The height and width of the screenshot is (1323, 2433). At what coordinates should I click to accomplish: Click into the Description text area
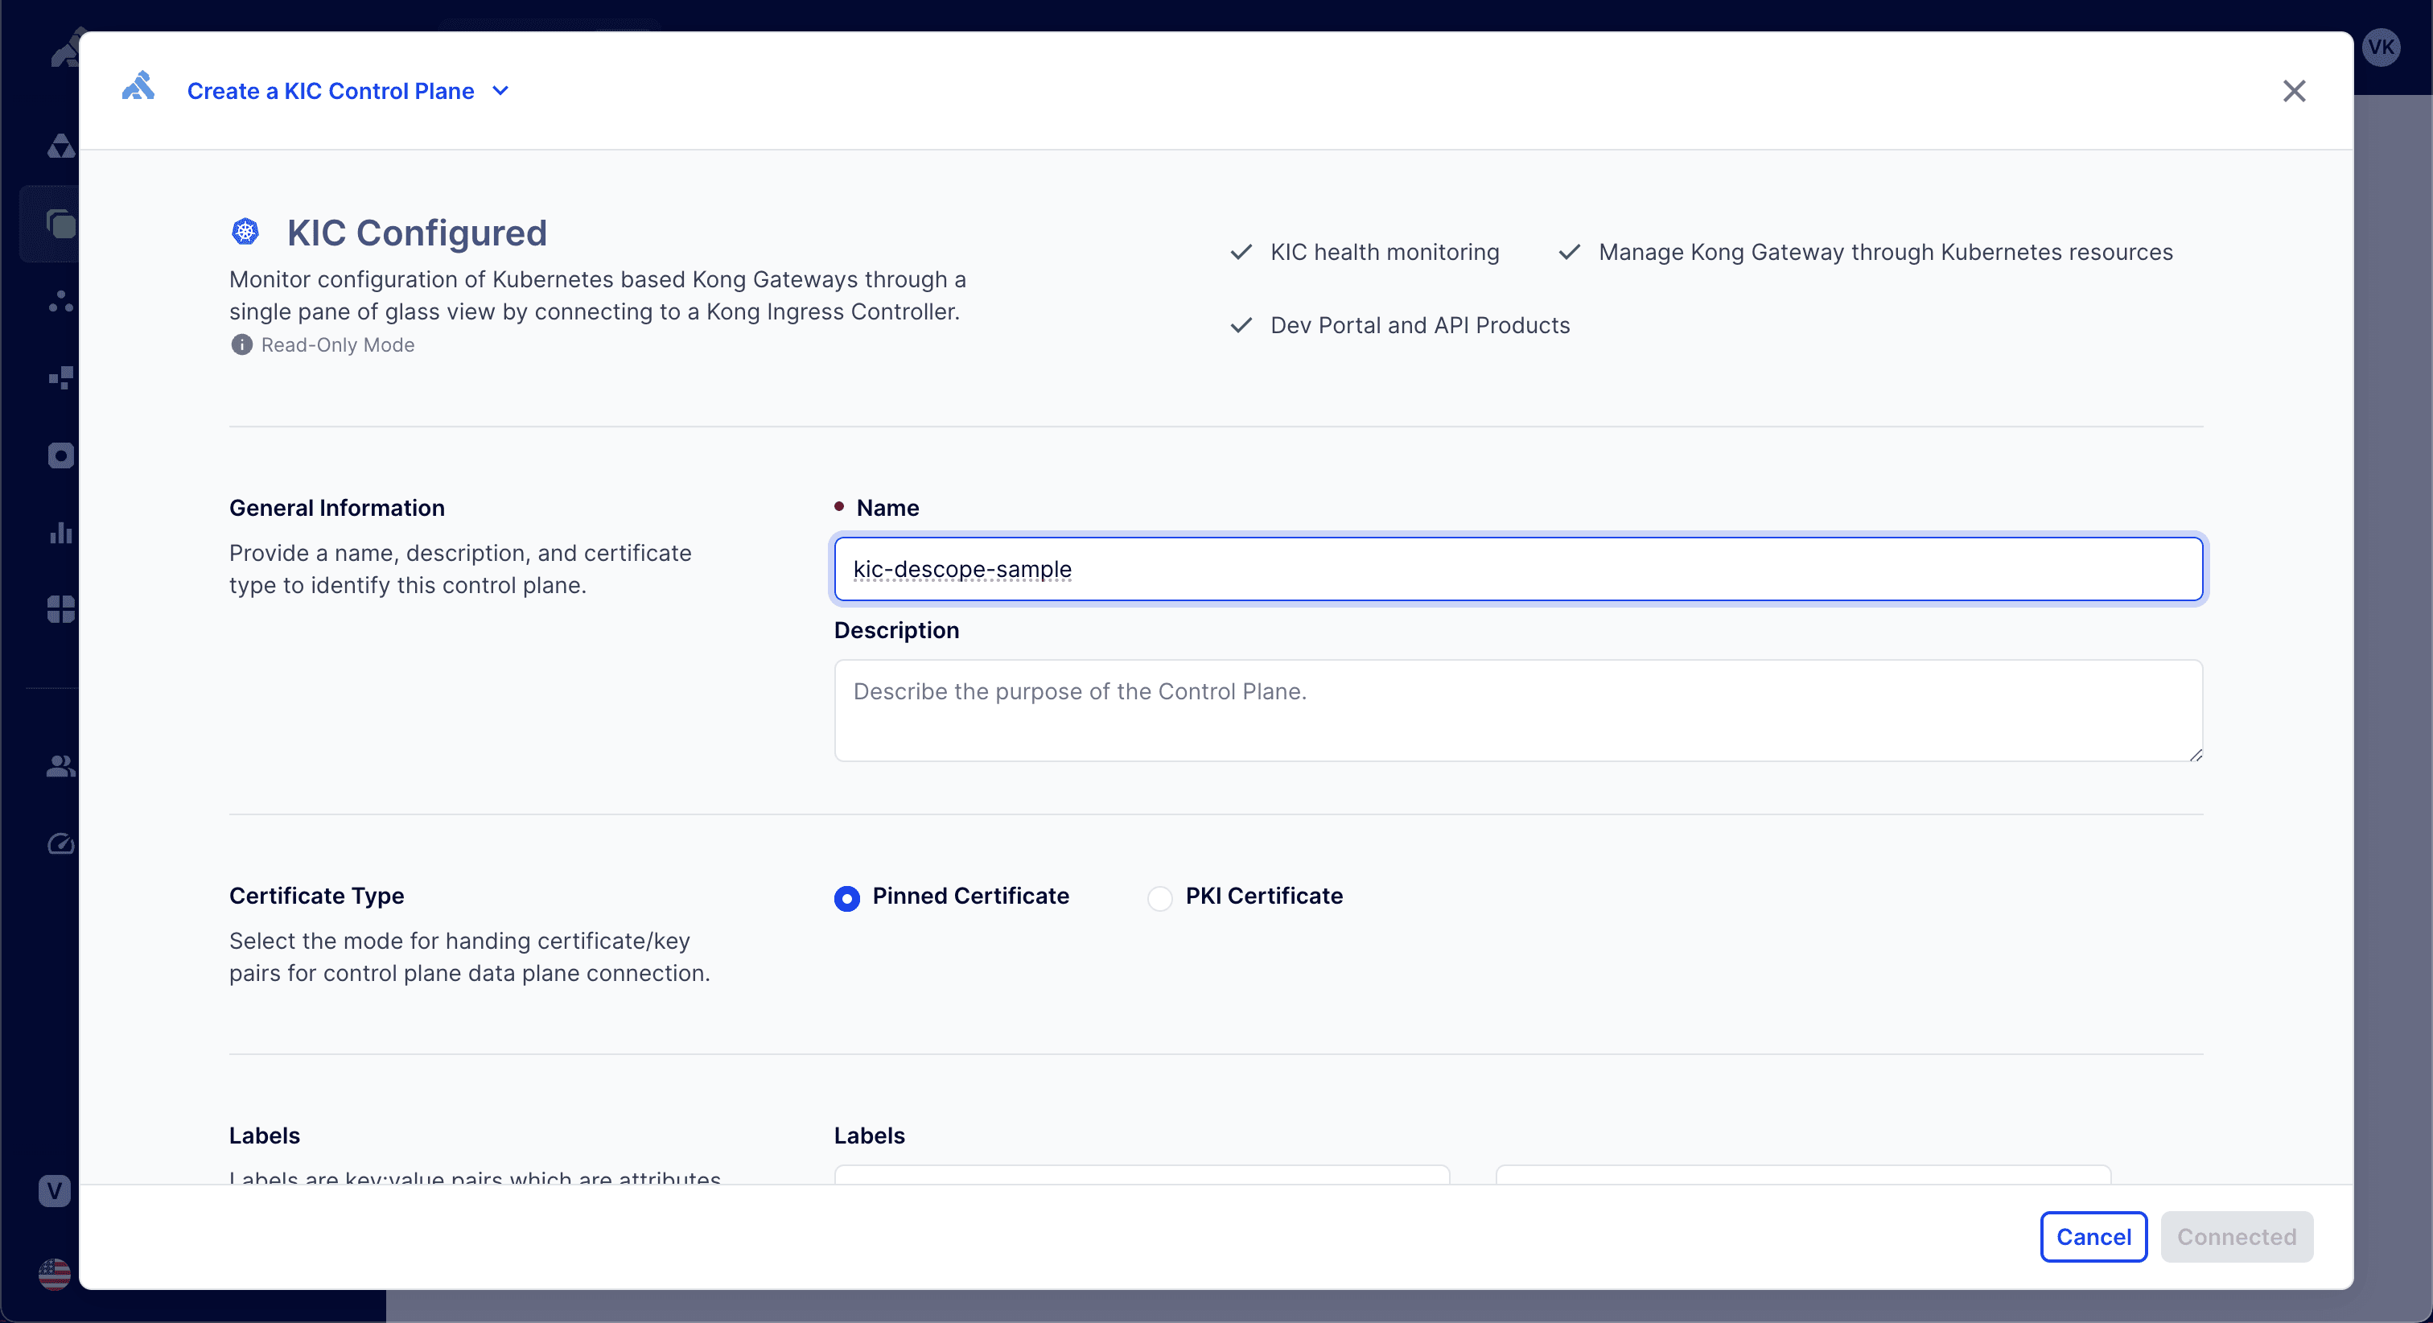[x=1517, y=710]
